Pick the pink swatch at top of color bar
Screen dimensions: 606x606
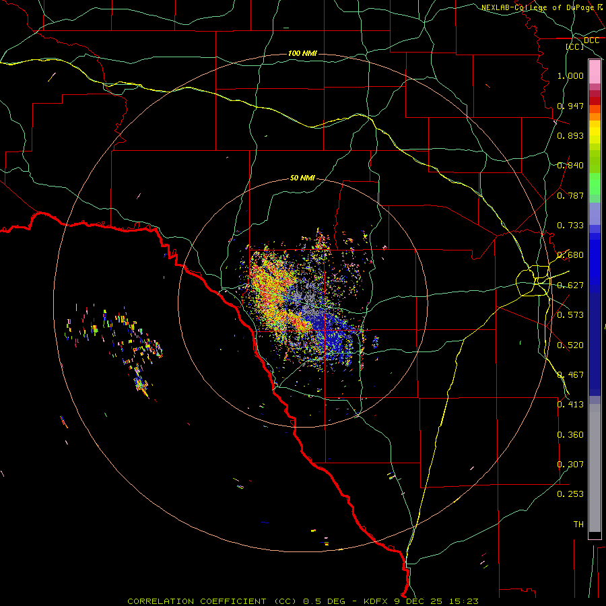[595, 72]
